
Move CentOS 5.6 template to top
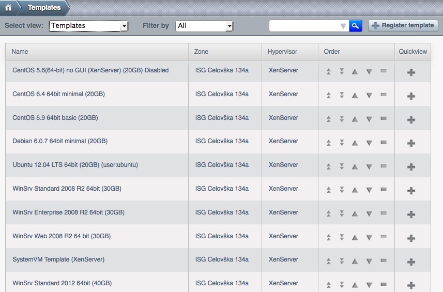329,72
